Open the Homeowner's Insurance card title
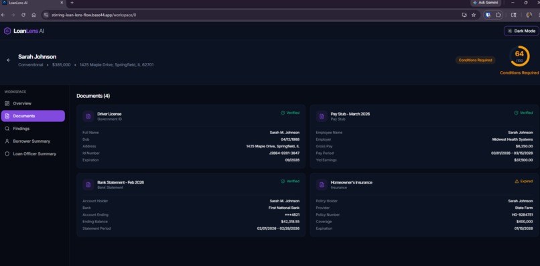 [351, 183]
